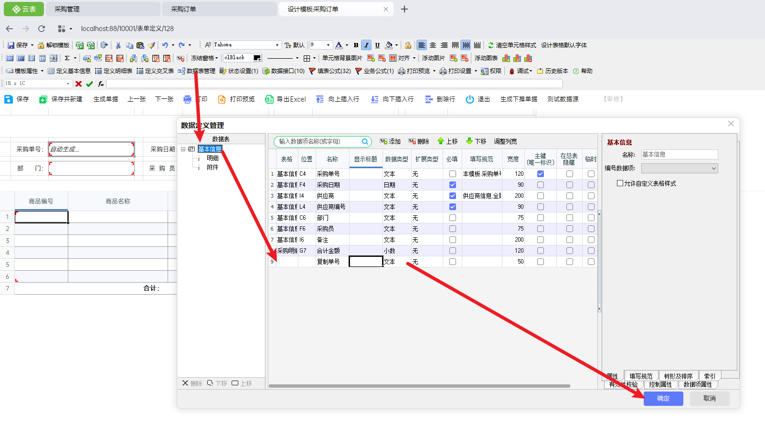Uncheck 必填 checkbox for 供应商编号 row
765x424 pixels.
(x=453, y=207)
